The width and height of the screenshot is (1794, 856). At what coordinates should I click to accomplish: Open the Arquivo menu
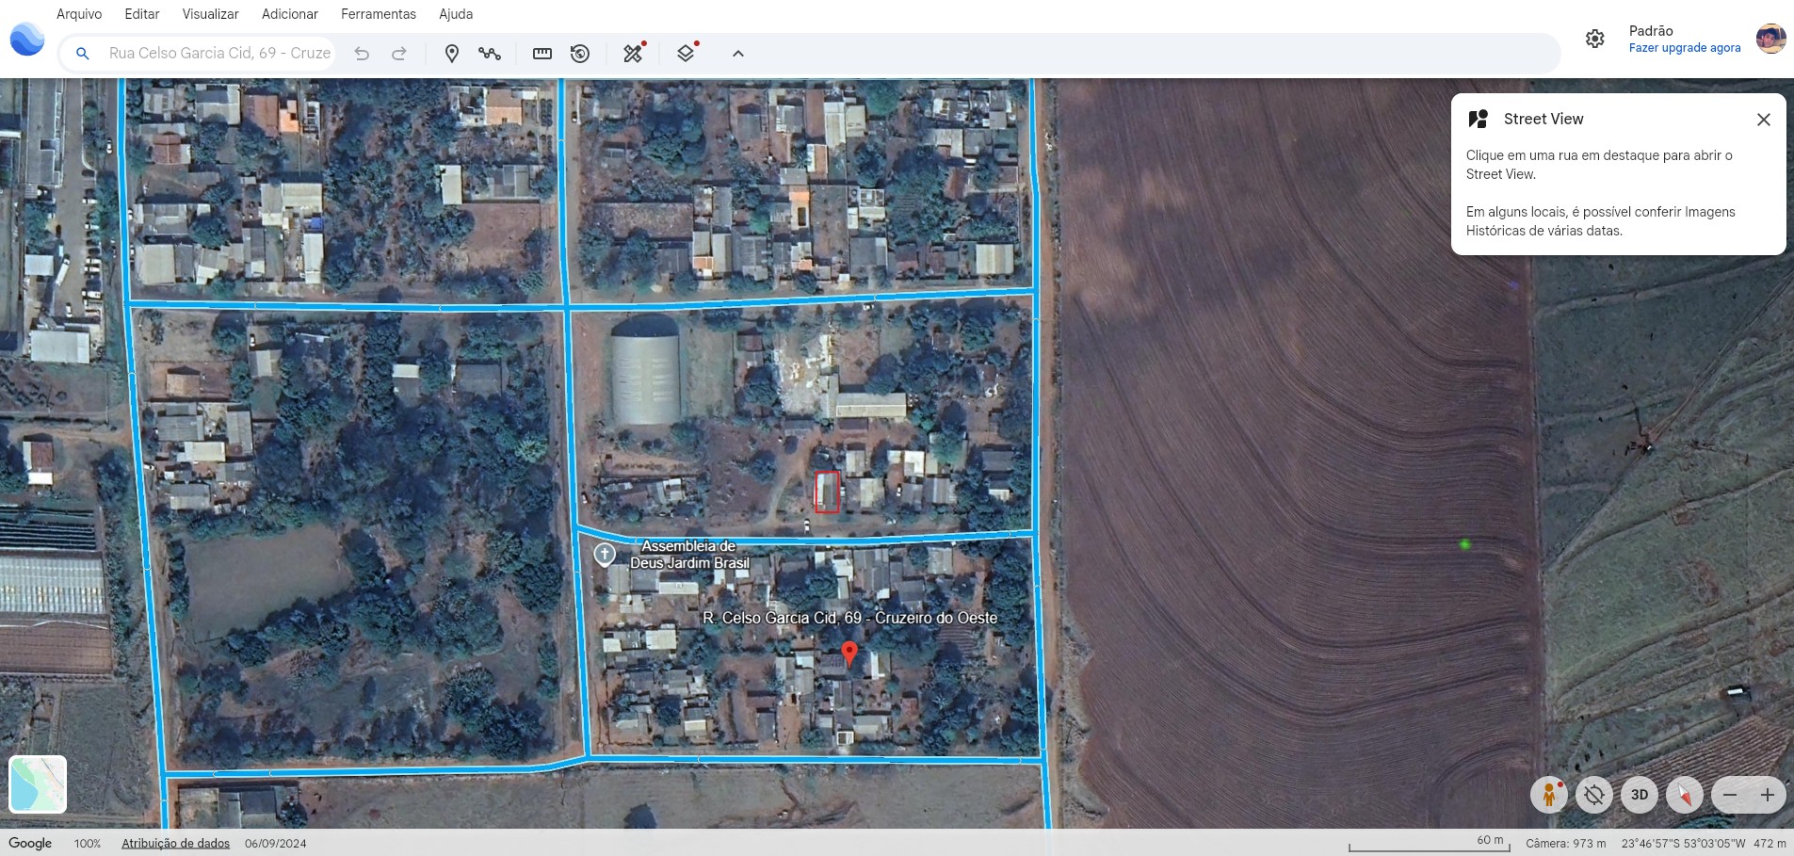tap(79, 14)
